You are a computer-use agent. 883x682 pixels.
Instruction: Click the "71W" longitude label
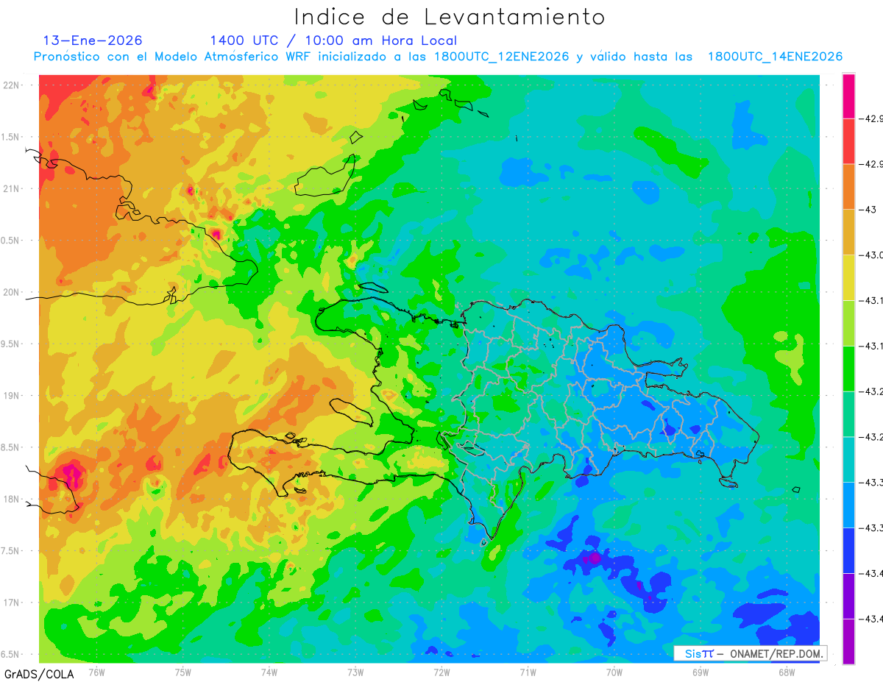coord(528,672)
